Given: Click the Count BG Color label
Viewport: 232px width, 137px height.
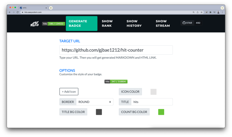Looking at the screenshot, I should pos(134,112).
